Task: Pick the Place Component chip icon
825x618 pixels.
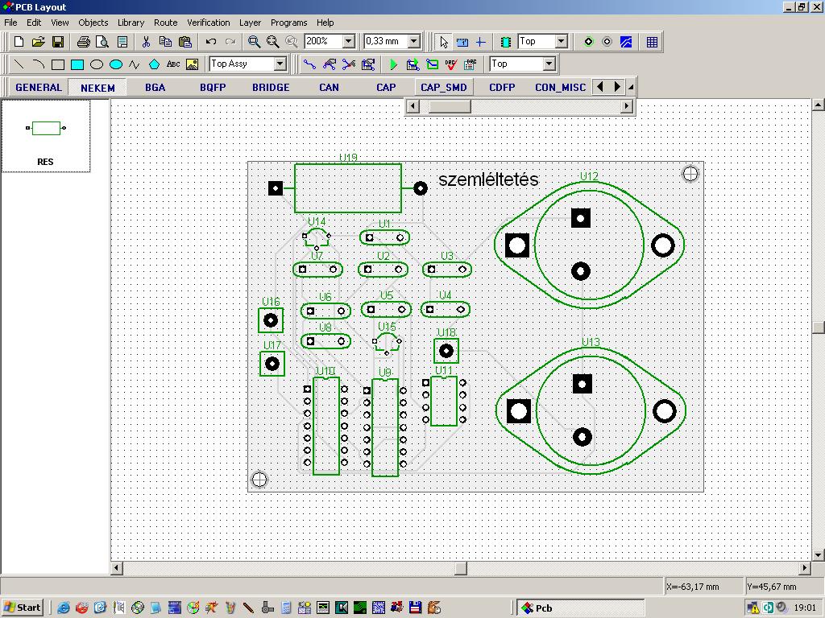Action: [506, 42]
